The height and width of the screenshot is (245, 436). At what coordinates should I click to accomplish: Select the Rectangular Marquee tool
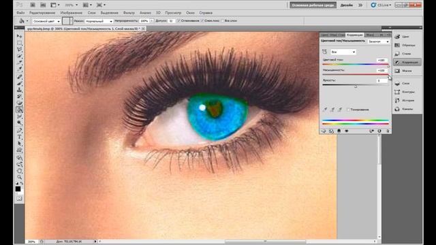click(x=19, y=43)
